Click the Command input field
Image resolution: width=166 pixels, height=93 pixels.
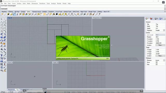tap(82, 9)
